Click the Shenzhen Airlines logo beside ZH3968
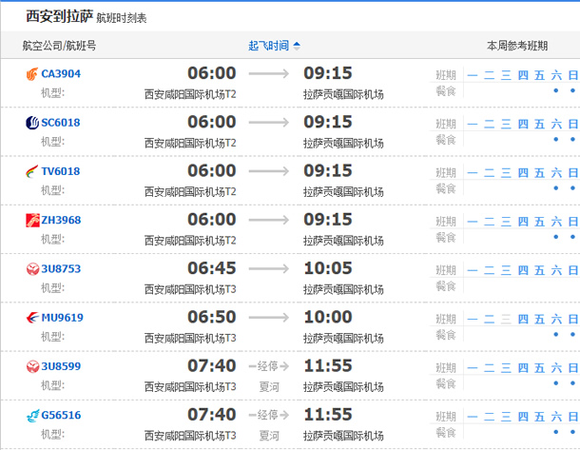The image size is (580, 450). (x=32, y=220)
